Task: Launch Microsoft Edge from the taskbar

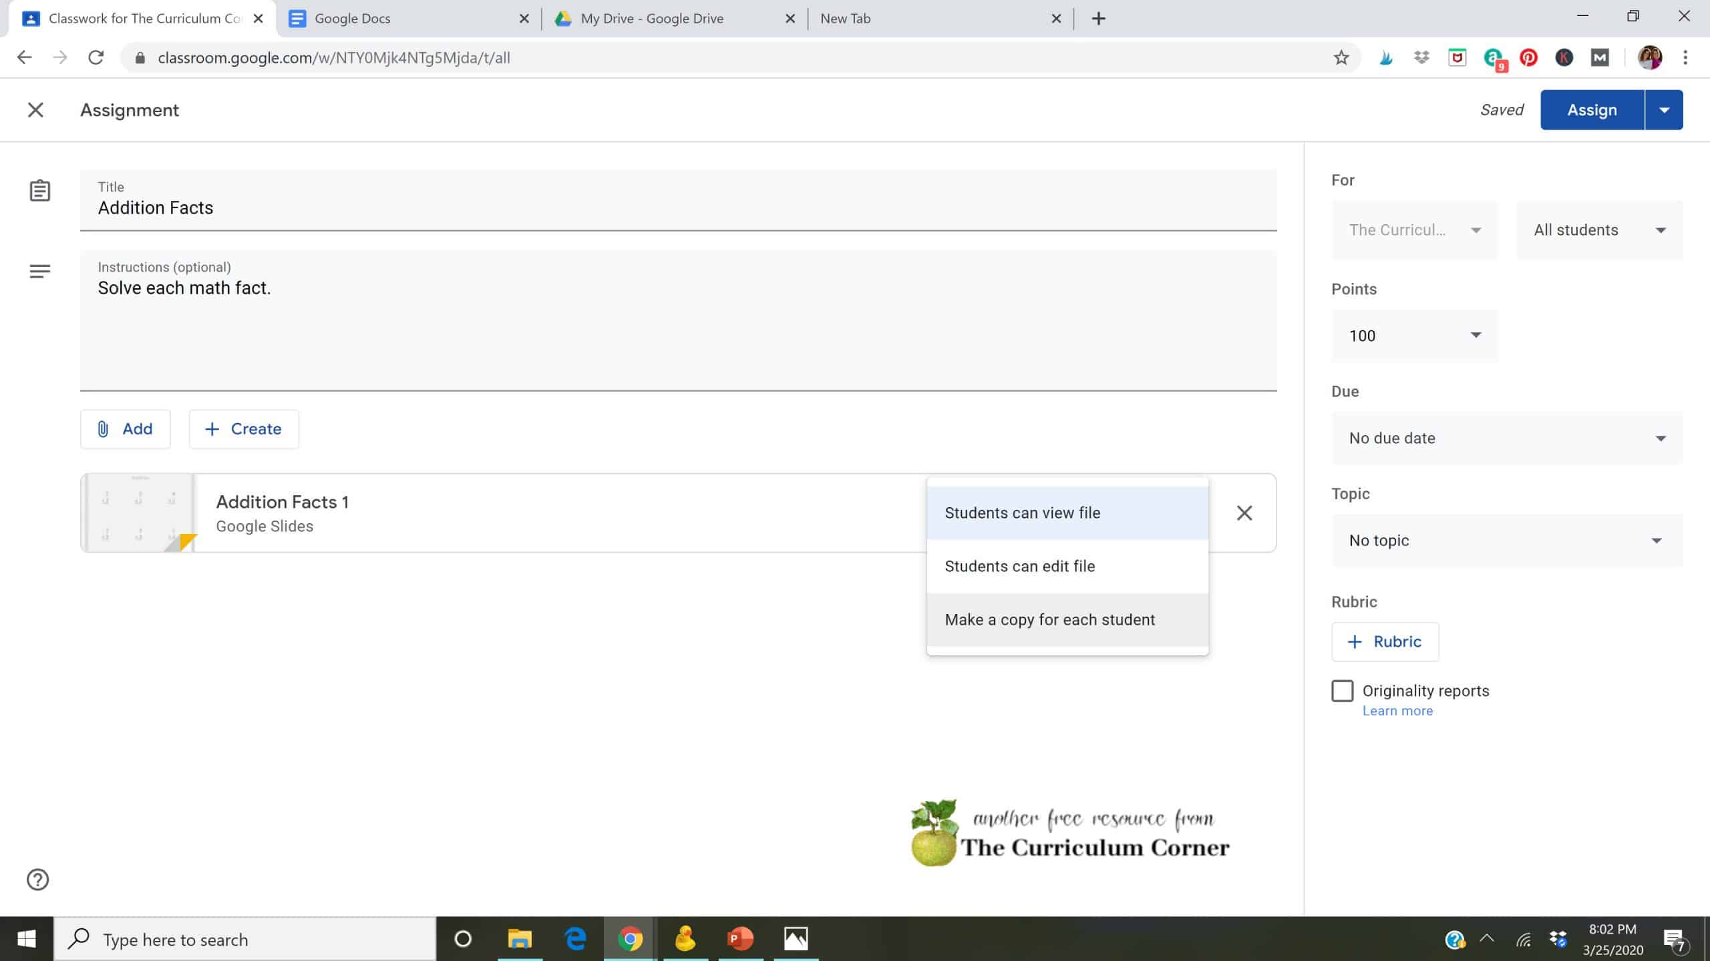Action: point(574,939)
